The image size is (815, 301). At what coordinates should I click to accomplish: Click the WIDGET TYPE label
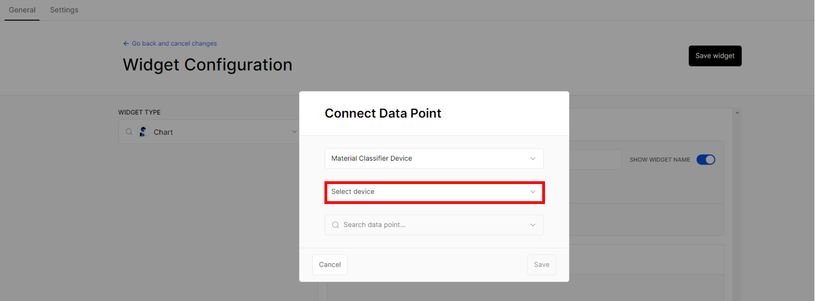139,113
